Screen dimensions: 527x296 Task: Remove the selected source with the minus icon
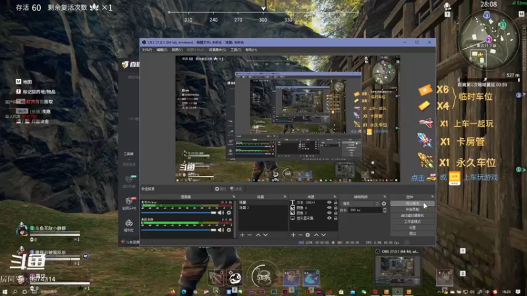pos(300,235)
